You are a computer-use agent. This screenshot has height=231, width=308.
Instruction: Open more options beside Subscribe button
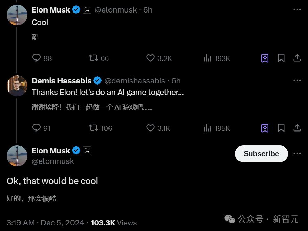297,153
